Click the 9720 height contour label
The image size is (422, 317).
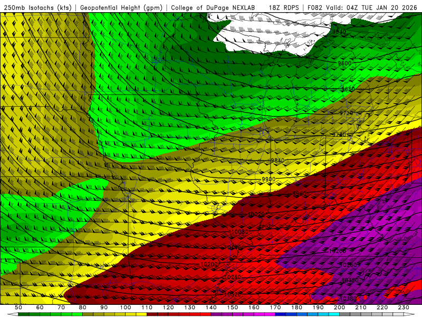click(x=346, y=113)
